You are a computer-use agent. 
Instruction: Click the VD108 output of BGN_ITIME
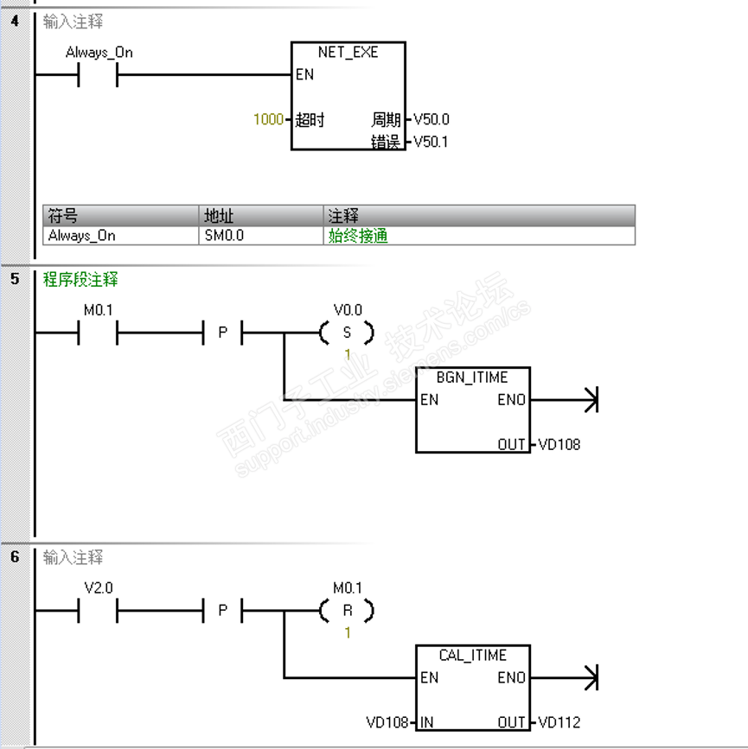[x=559, y=445]
